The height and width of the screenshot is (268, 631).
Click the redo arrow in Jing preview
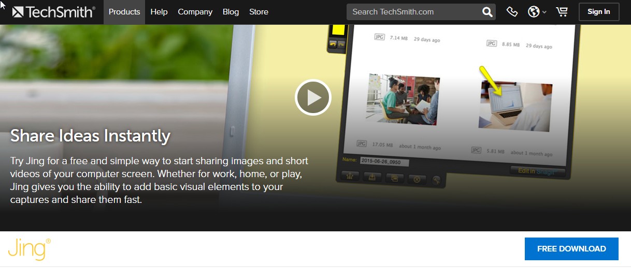pos(341,45)
